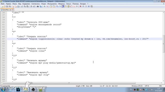Viewport: 165px width, 92px height.
Task: Open the Синтаксисы menu
Action: click(36, 4)
